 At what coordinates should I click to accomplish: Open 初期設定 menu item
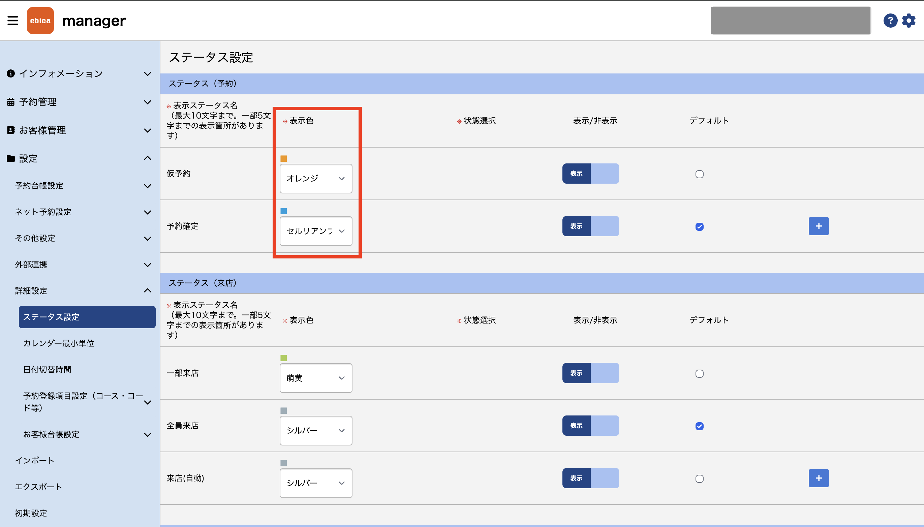point(31,513)
